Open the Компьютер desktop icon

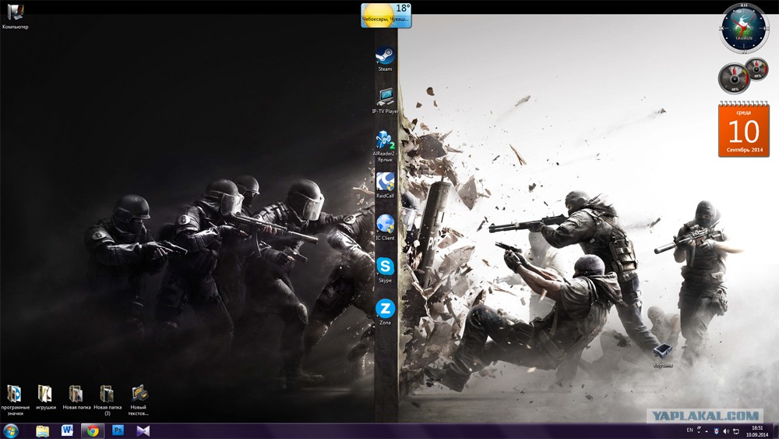pyautogui.click(x=16, y=16)
